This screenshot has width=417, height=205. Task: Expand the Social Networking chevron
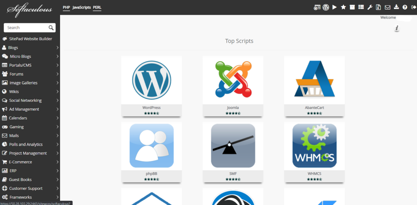(57, 101)
